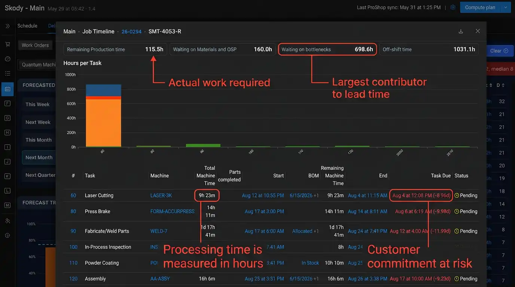Image resolution: width=515 pixels, height=287 pixels.
Task: Click the G sidebar icon
Action: (7, 118)
